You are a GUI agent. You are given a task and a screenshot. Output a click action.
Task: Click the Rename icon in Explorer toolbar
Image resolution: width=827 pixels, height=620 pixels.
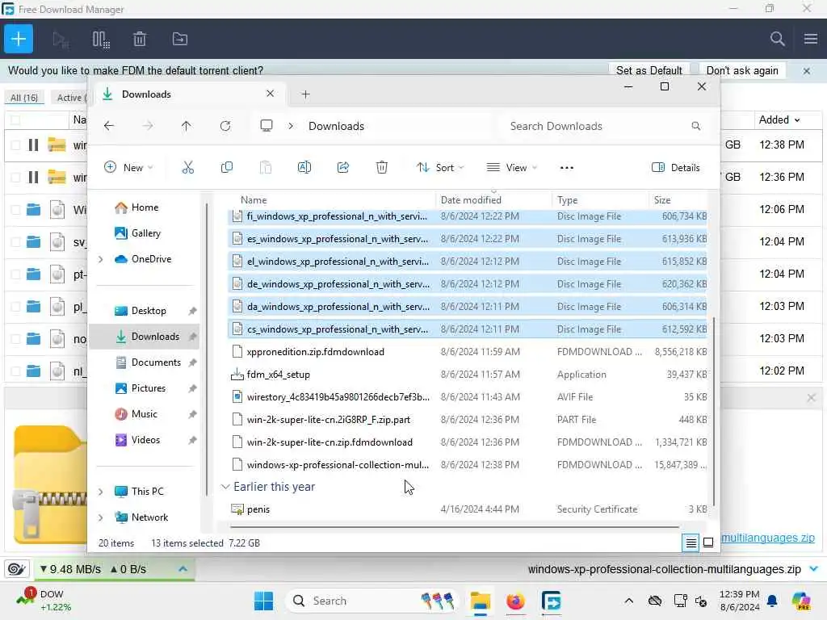click(x=304, y=168)
